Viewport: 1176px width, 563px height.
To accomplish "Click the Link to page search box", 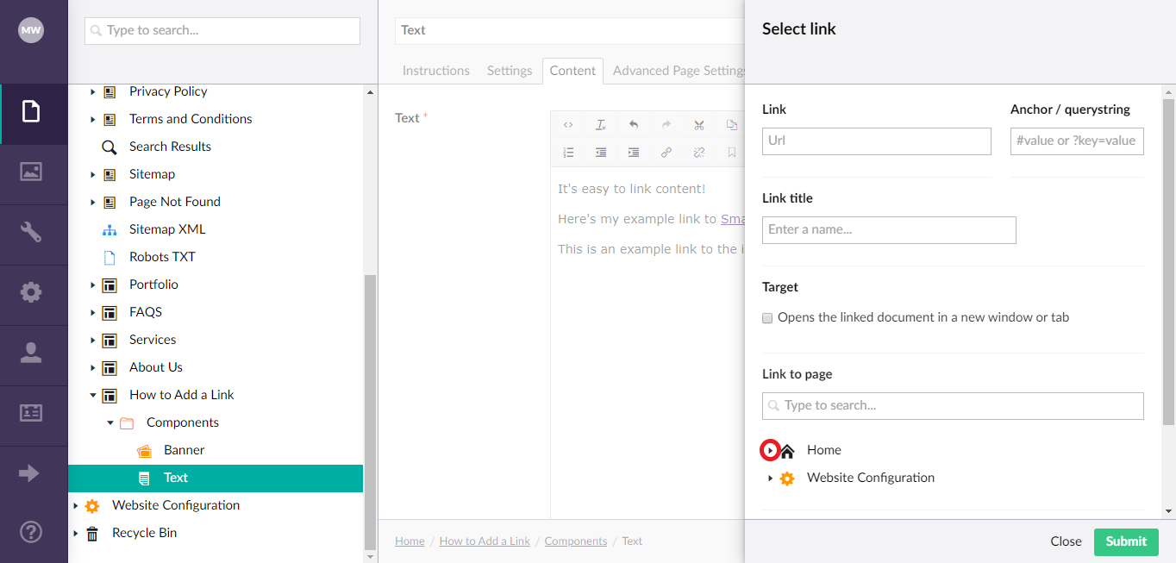I will tap(953, 406).
